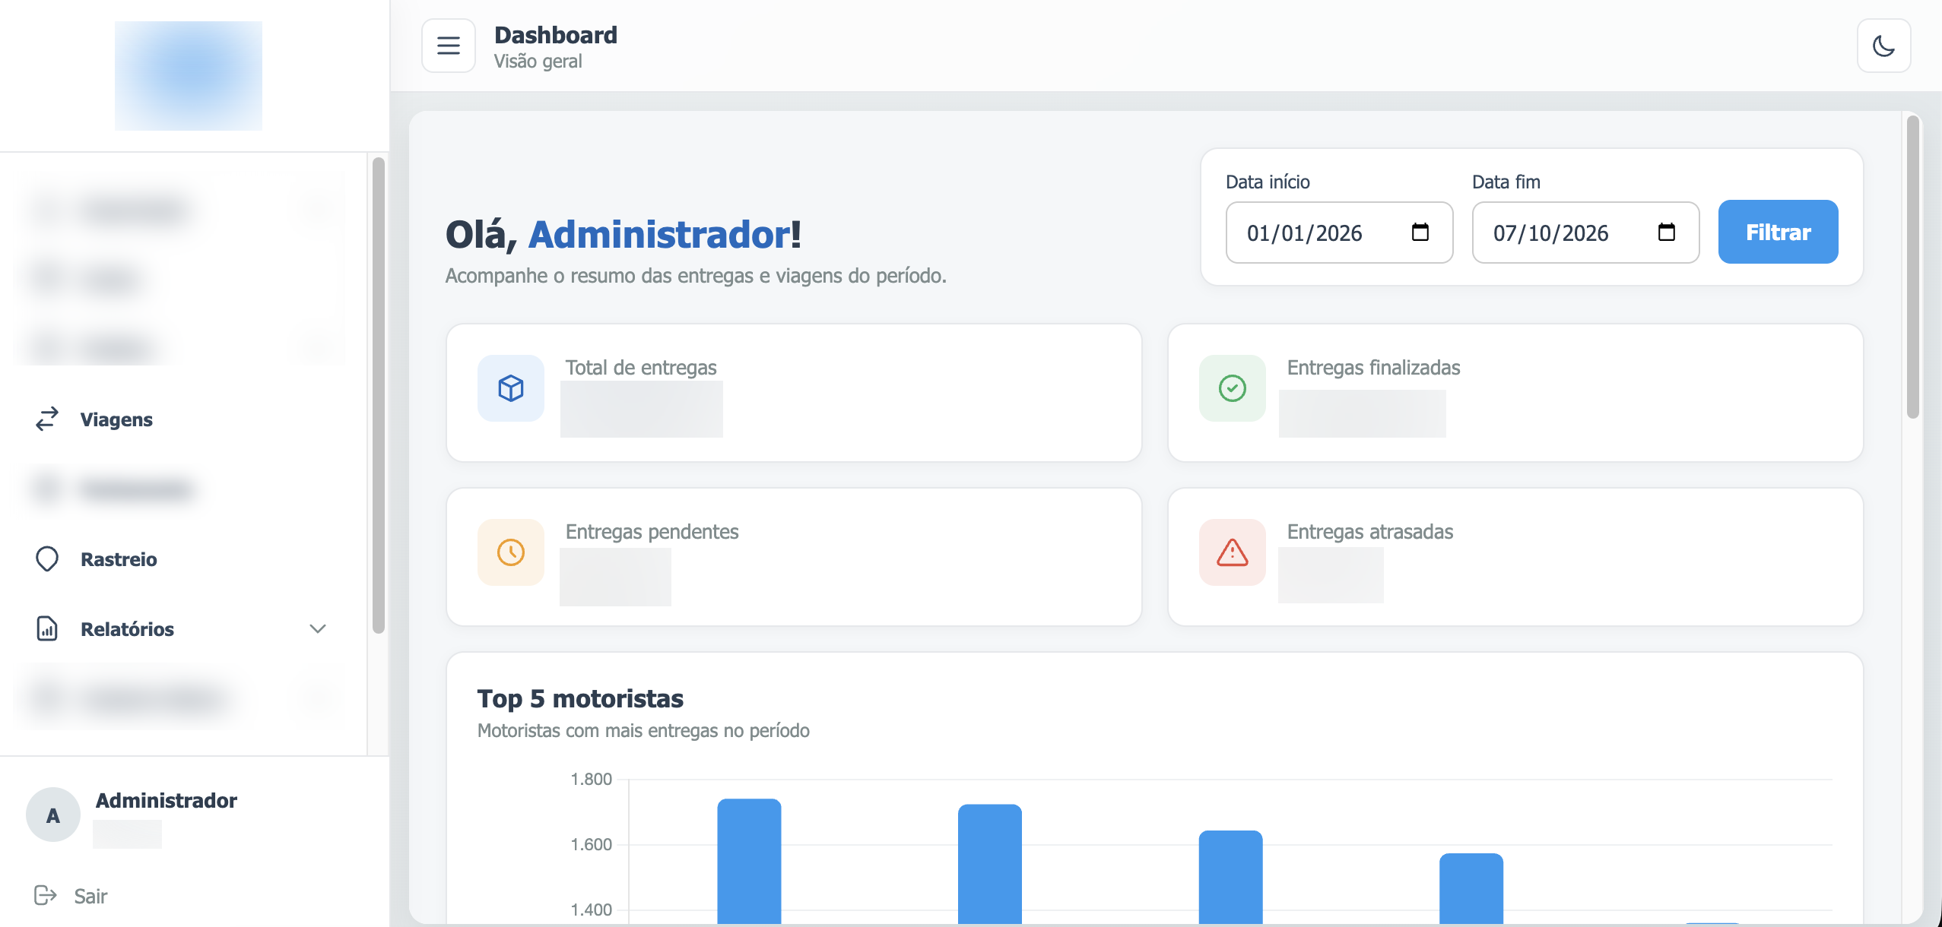
Task: Click the Entregas finalizadas checkmark icon
Action: pyautogui.click(x=1233, y=388)
